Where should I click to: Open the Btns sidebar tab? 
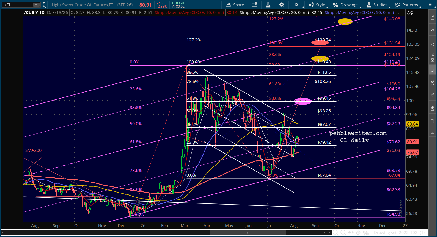[433, 57]
